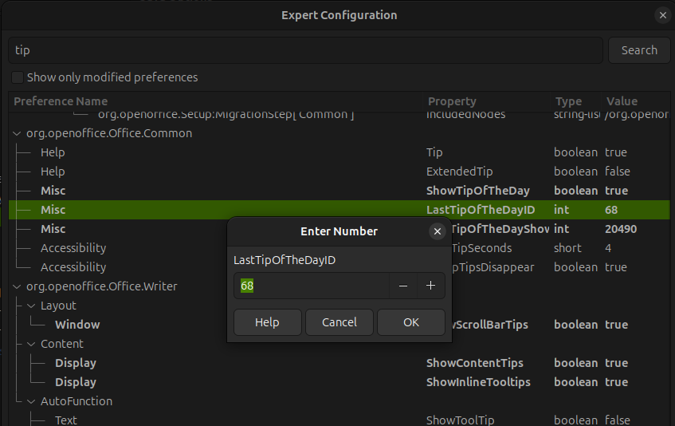Collapse the Layout tree node
The image size is (675, 426).
click(32, 306)
